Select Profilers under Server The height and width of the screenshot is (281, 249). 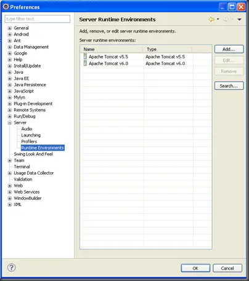pos(29,141)
